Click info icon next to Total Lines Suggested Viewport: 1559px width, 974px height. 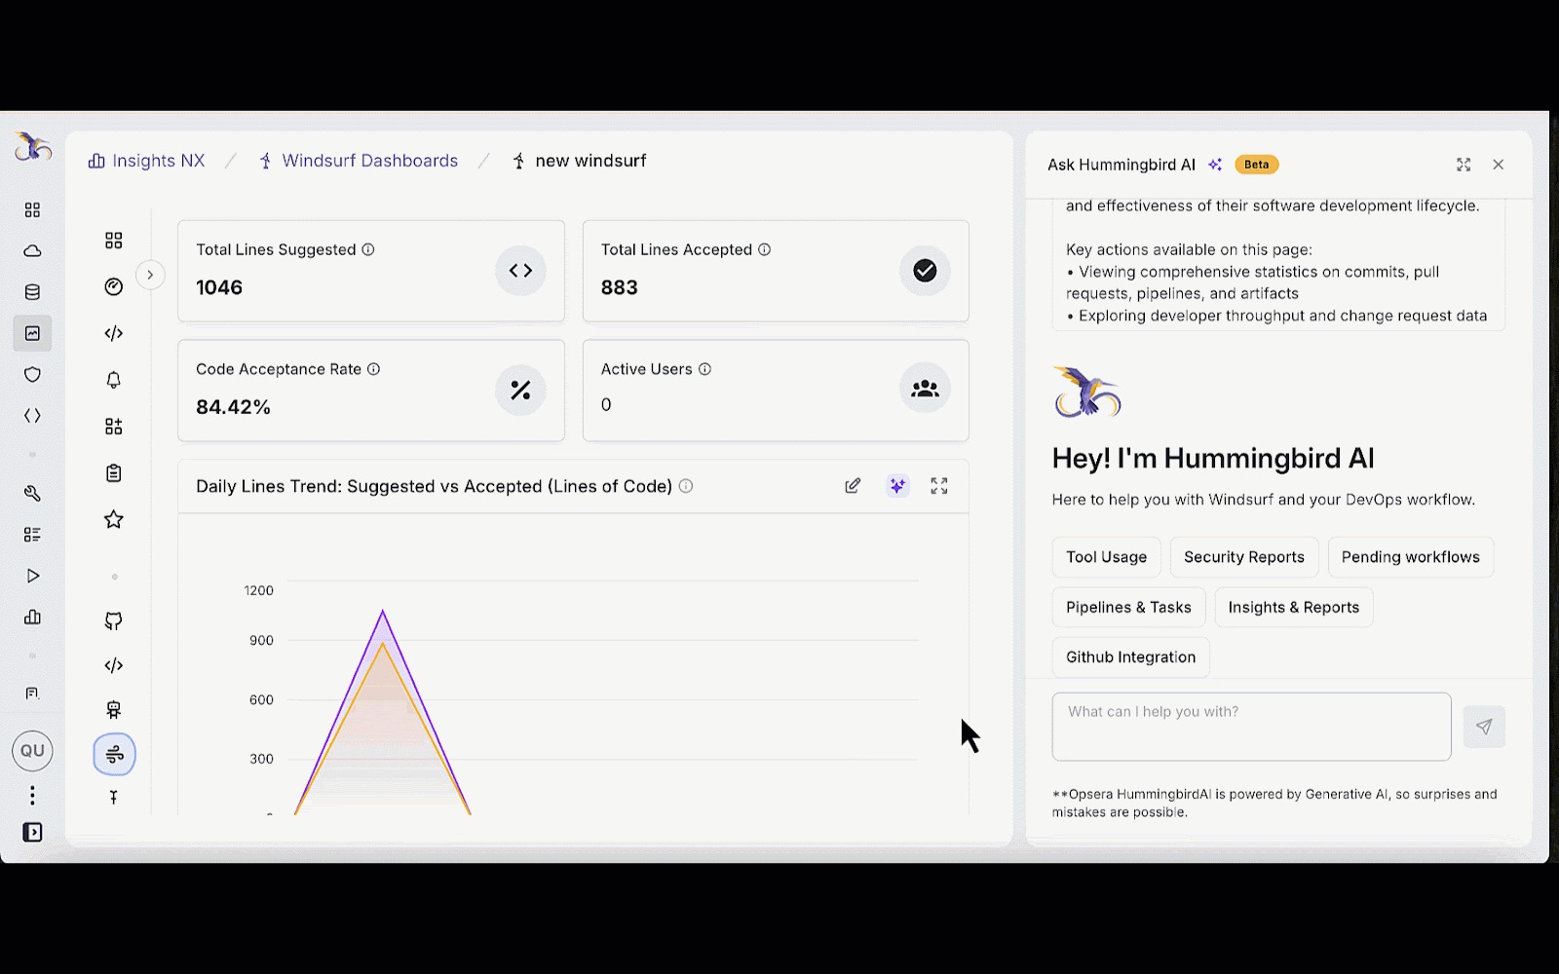point(368,249)
